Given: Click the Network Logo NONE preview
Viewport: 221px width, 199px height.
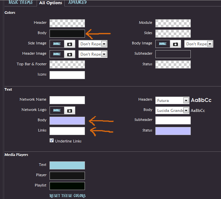Looking at the screenshot, I should click(57, 110).
